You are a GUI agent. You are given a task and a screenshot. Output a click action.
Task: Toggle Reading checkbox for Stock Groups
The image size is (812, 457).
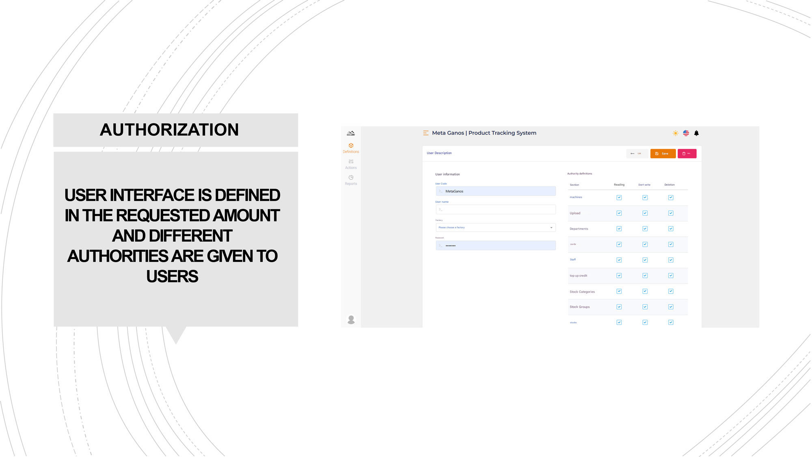click(619, 307)
